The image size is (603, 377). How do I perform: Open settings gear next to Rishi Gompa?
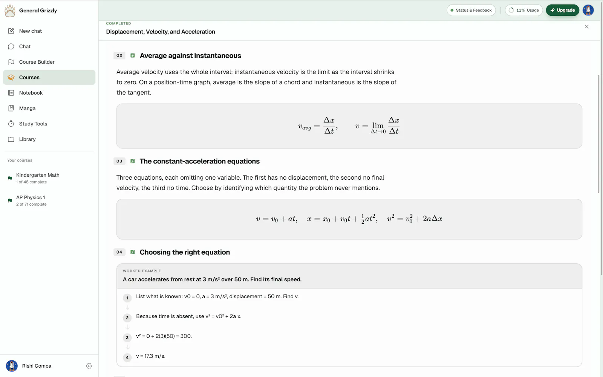[x=89, y=366]
